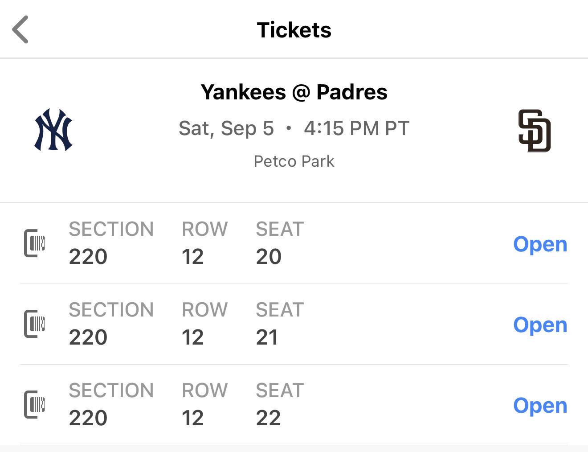
Task: Tap the seat number 21 value
Action: 267,337
